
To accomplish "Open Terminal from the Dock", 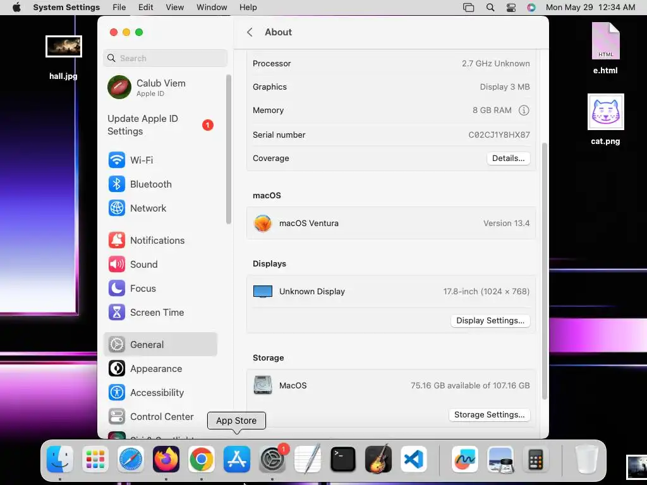I will [x=343, y=459].
